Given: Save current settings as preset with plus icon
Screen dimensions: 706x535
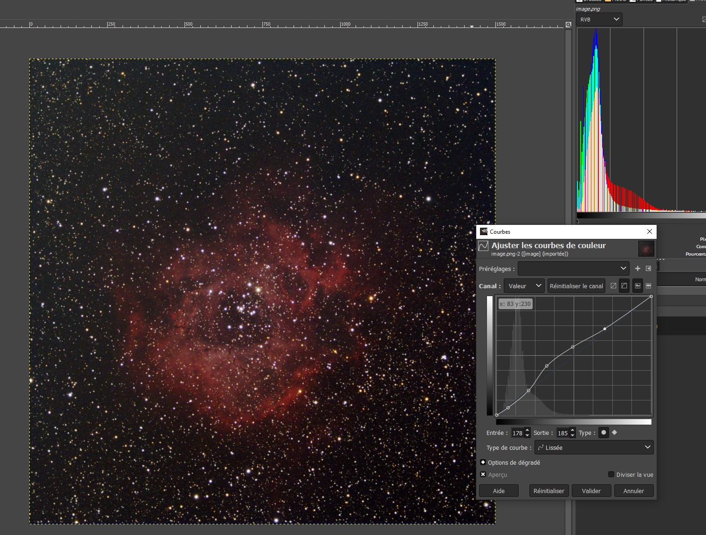Looking at the screenshot, I should (637, 269).
